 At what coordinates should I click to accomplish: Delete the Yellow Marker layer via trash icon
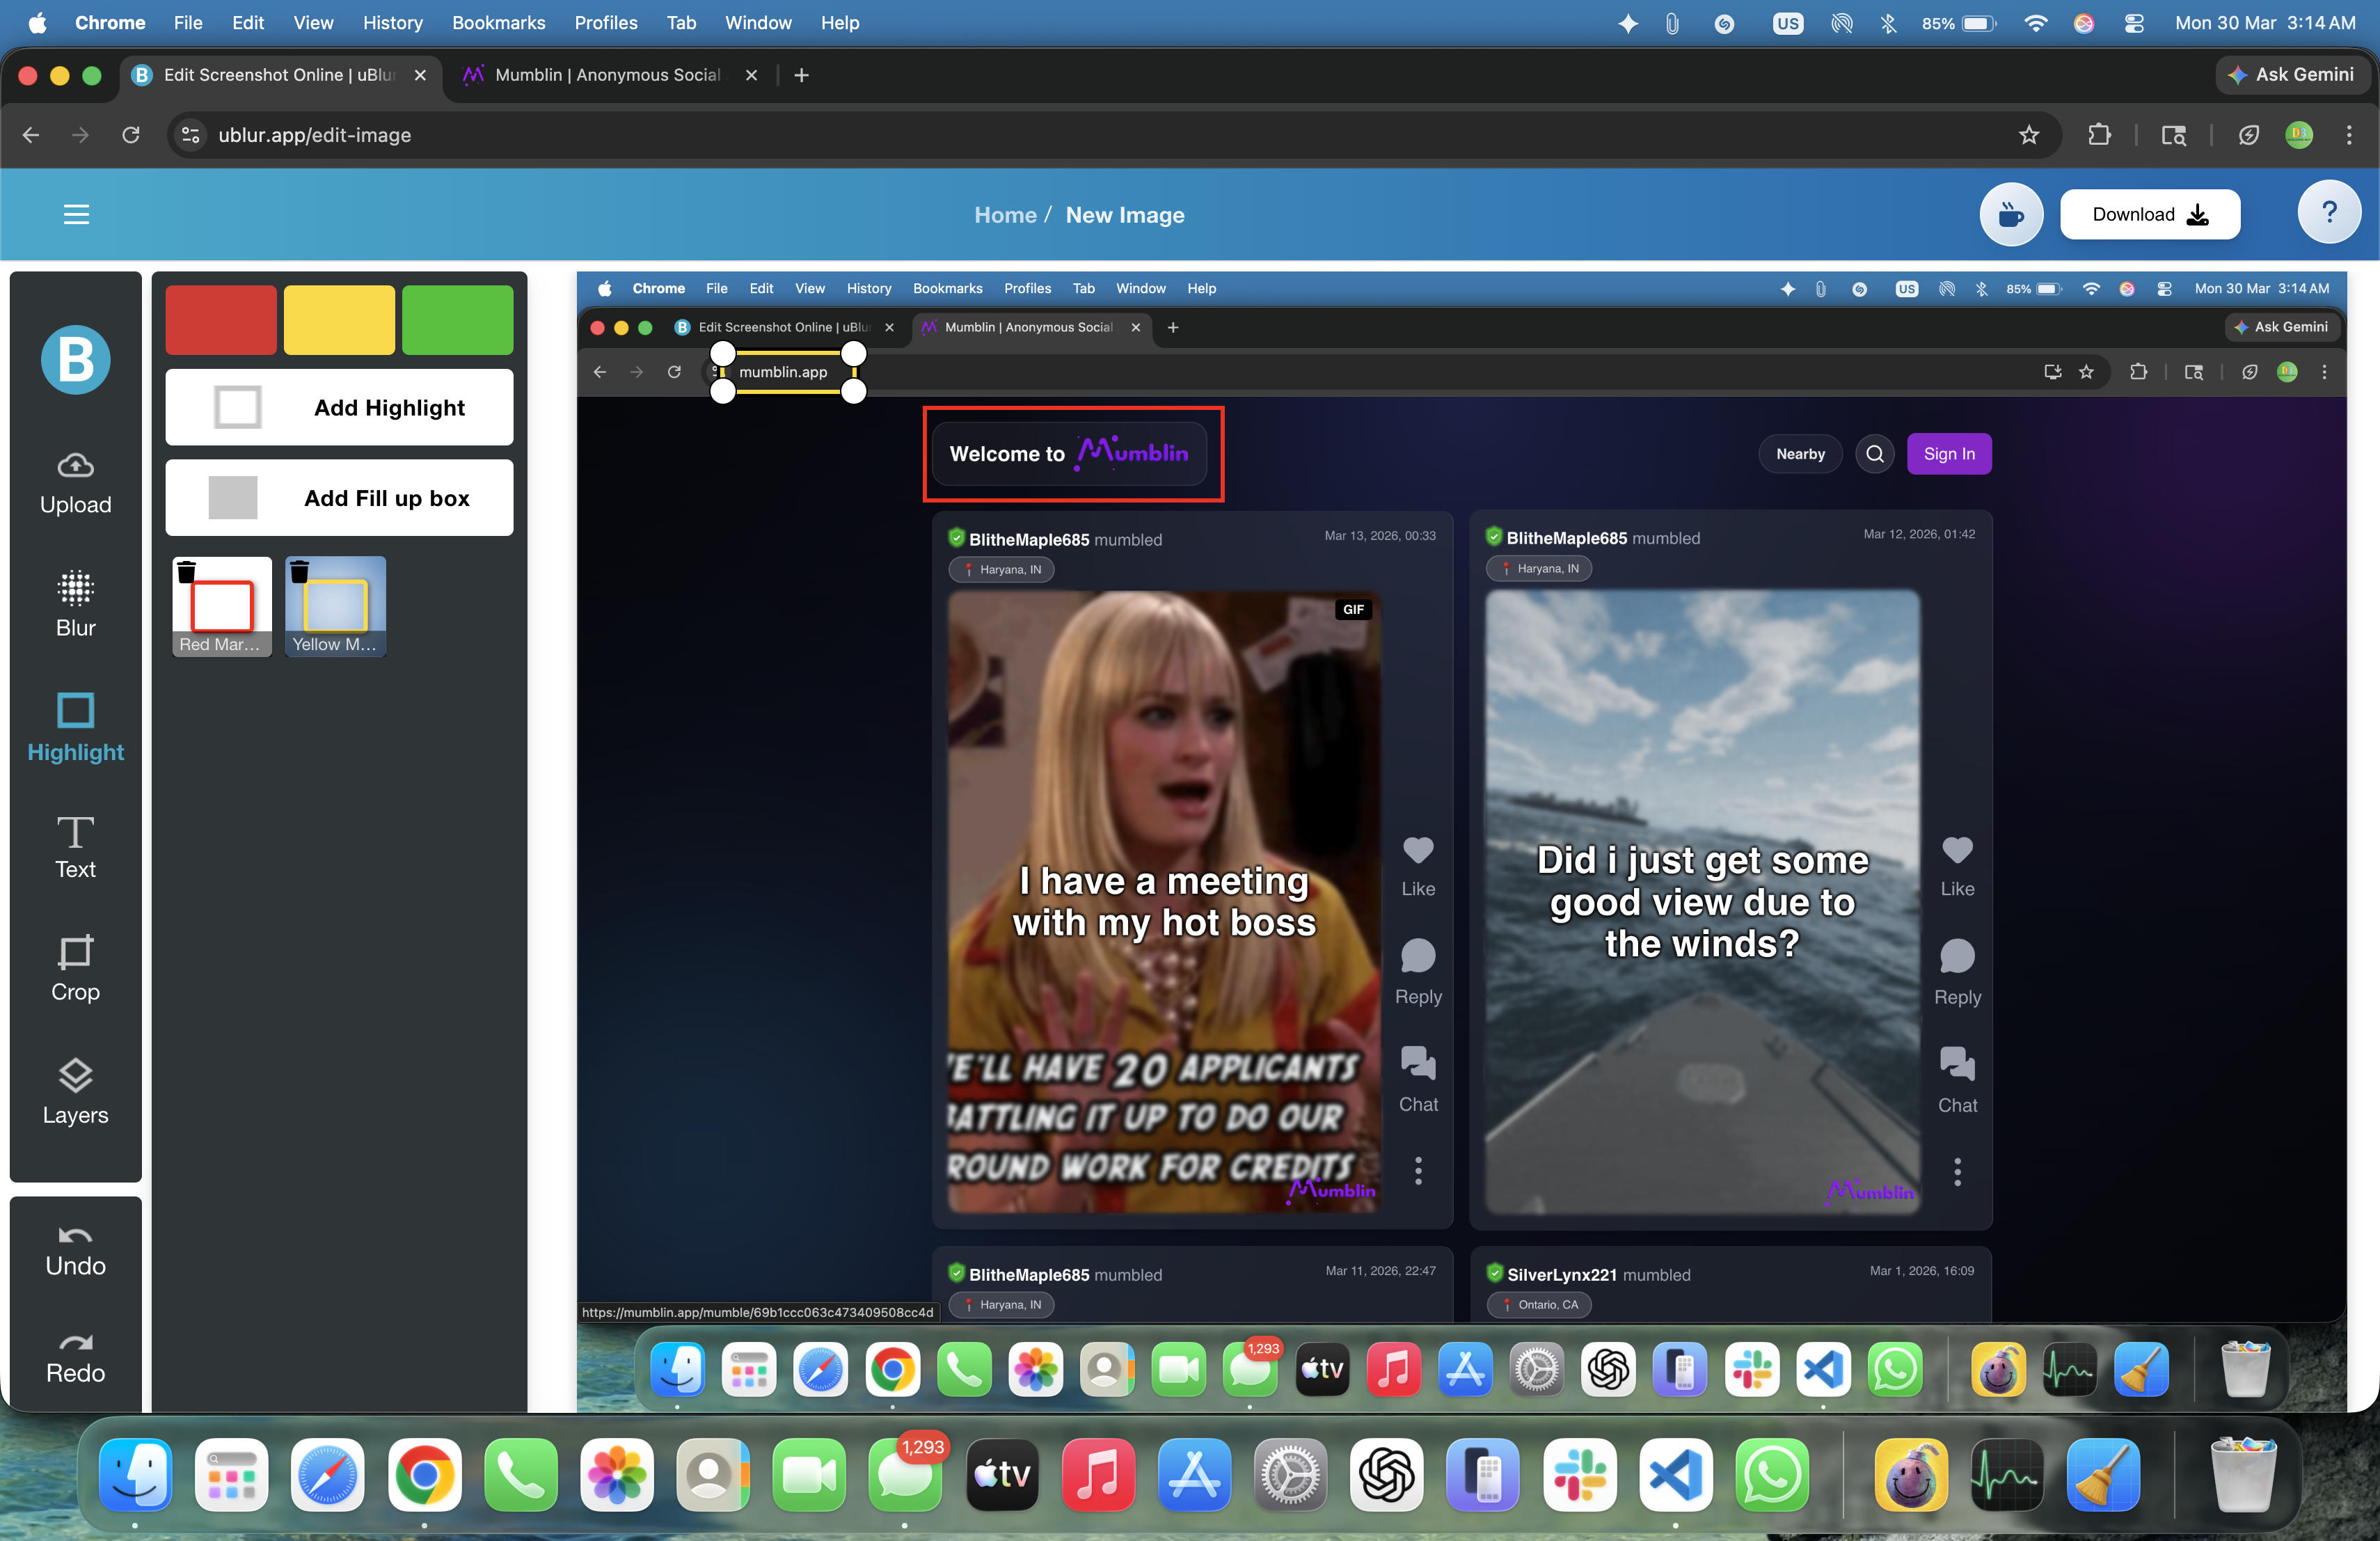299,572
